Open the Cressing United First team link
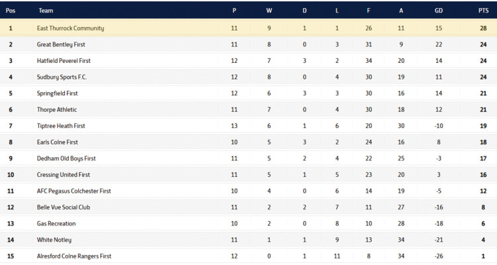Screen dimensions: 497x265 [65, 174]
